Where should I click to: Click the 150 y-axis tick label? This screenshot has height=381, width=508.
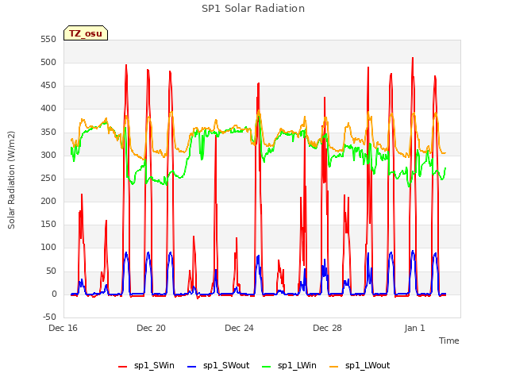click(48, 224)
